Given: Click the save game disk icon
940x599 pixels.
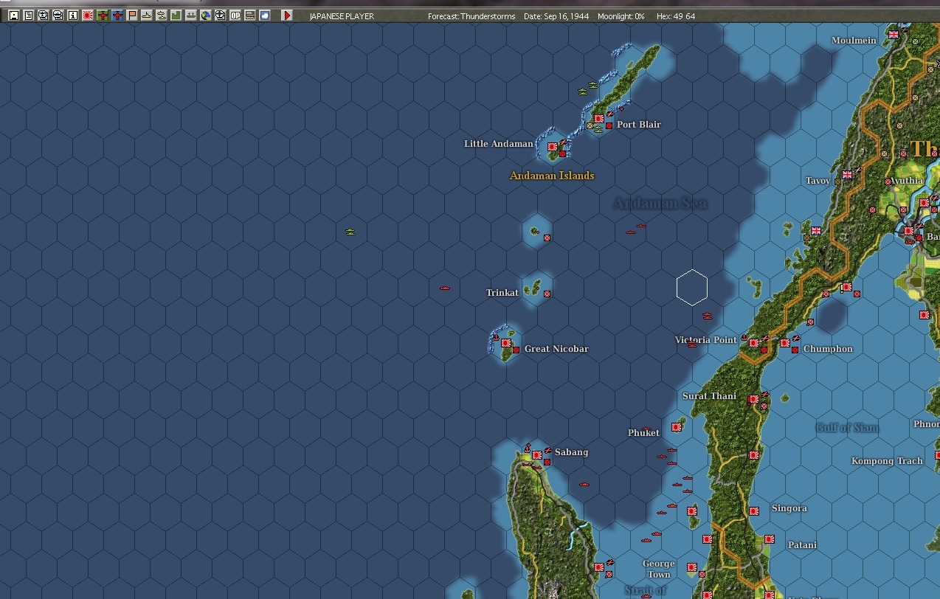Looking at the screenshot, I should coord(14,15).
